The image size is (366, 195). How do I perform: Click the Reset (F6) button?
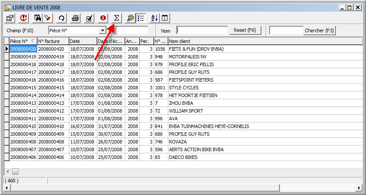[245, 30]
